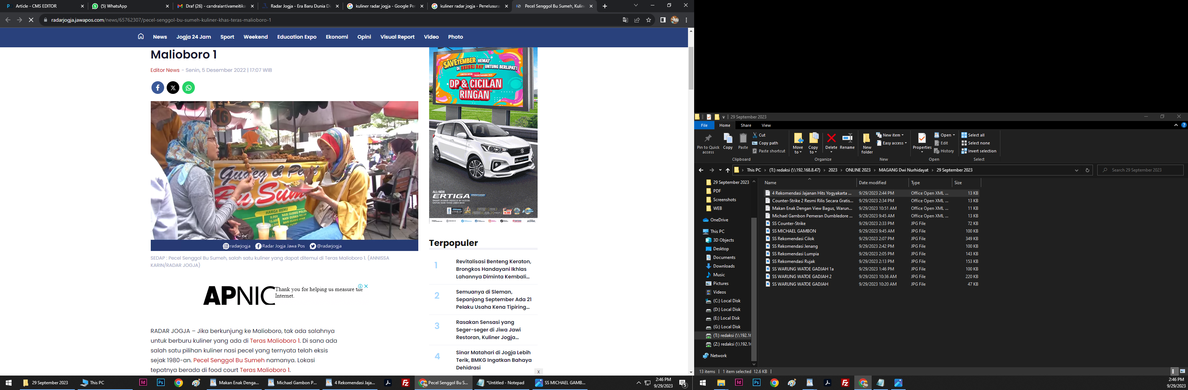Screen dimensions: 1188x390
Task: Show hidden tray icons on the taskbar
Action: pos(638,383)
